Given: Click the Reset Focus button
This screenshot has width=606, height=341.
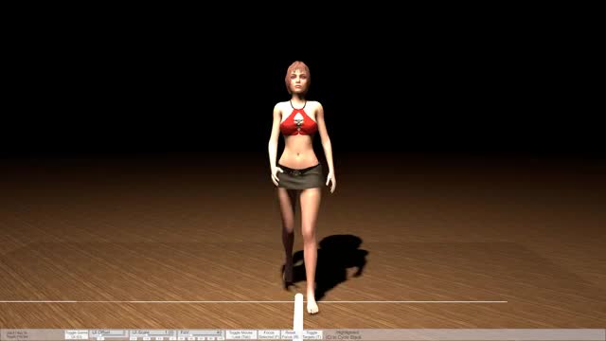Looking at the screenshot, I should click(291, 334).
